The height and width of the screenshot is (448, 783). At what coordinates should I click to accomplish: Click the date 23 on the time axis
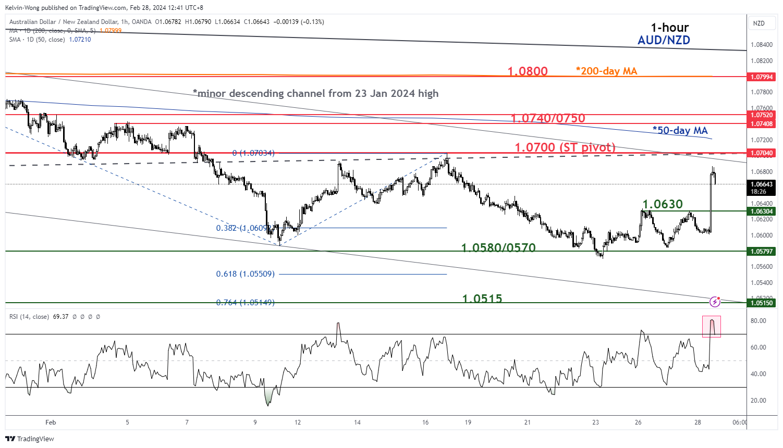click(595, 422)
